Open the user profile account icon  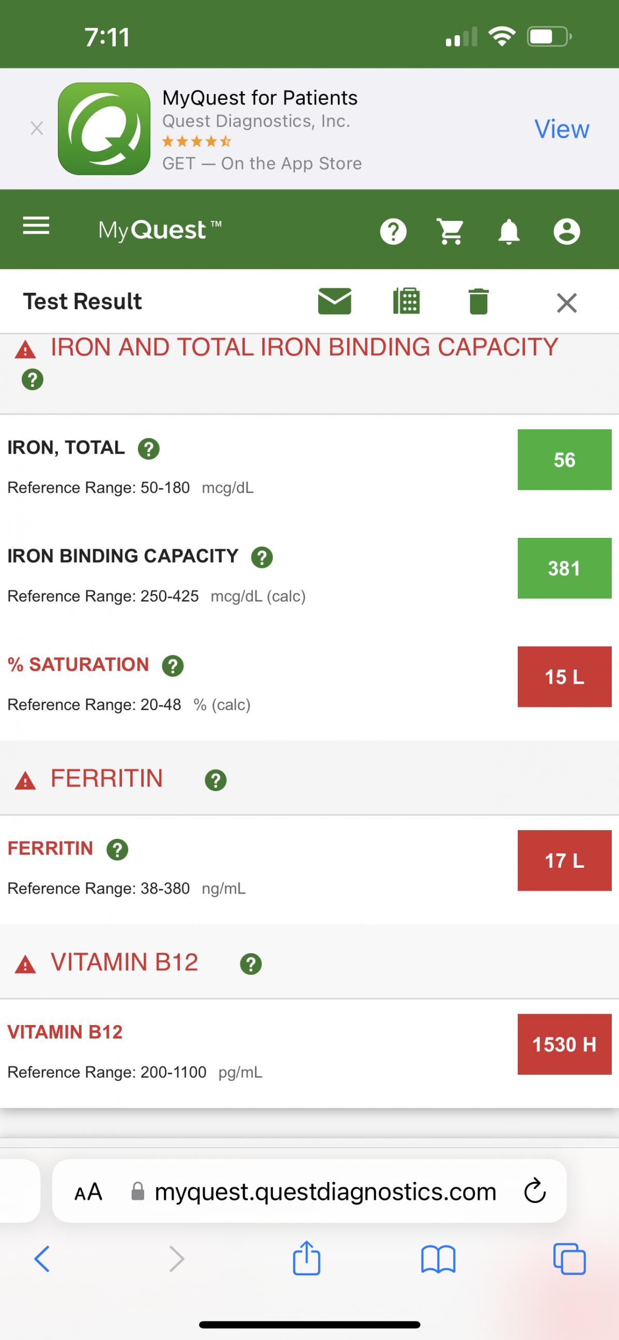point(566,232)
